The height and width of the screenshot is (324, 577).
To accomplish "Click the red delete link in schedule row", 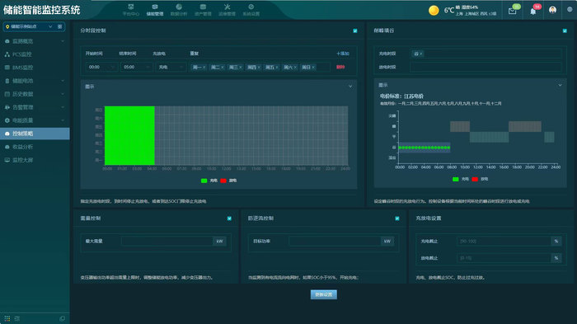I will (340, 67).
